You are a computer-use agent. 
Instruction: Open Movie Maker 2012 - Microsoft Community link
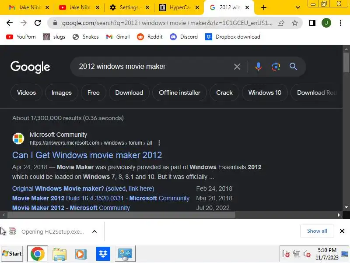point(71,208)
